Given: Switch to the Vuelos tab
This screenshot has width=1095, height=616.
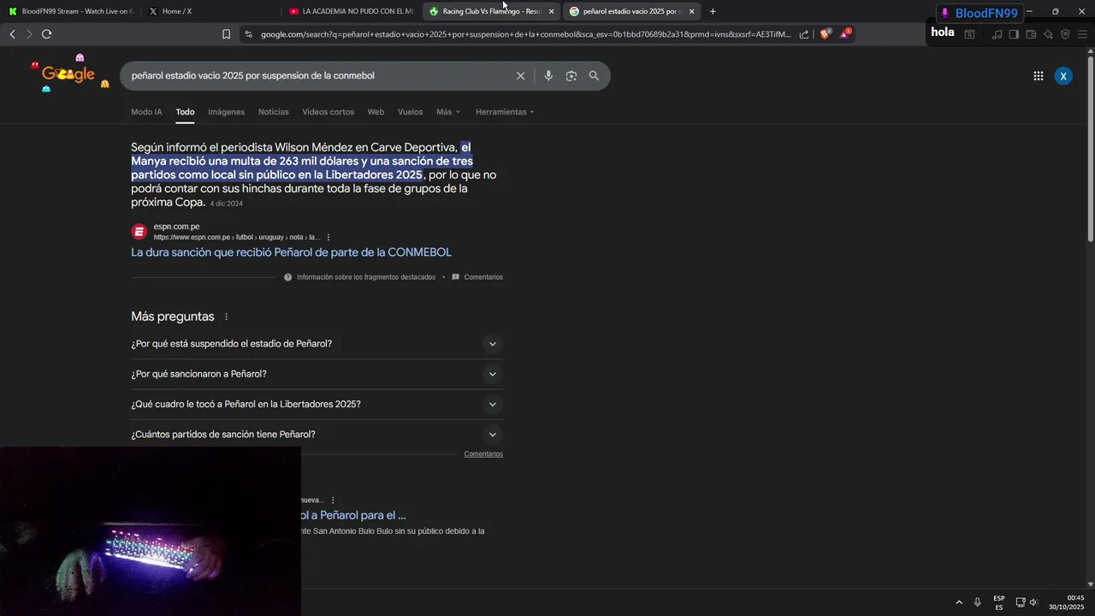Looking at the screenshot, I should tap(410, 112).
